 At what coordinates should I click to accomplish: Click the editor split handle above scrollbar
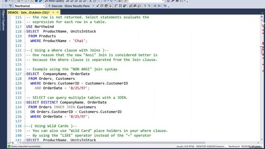point(262,17)
